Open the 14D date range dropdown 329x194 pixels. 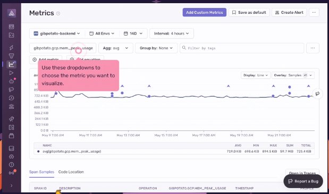[133, 33]
